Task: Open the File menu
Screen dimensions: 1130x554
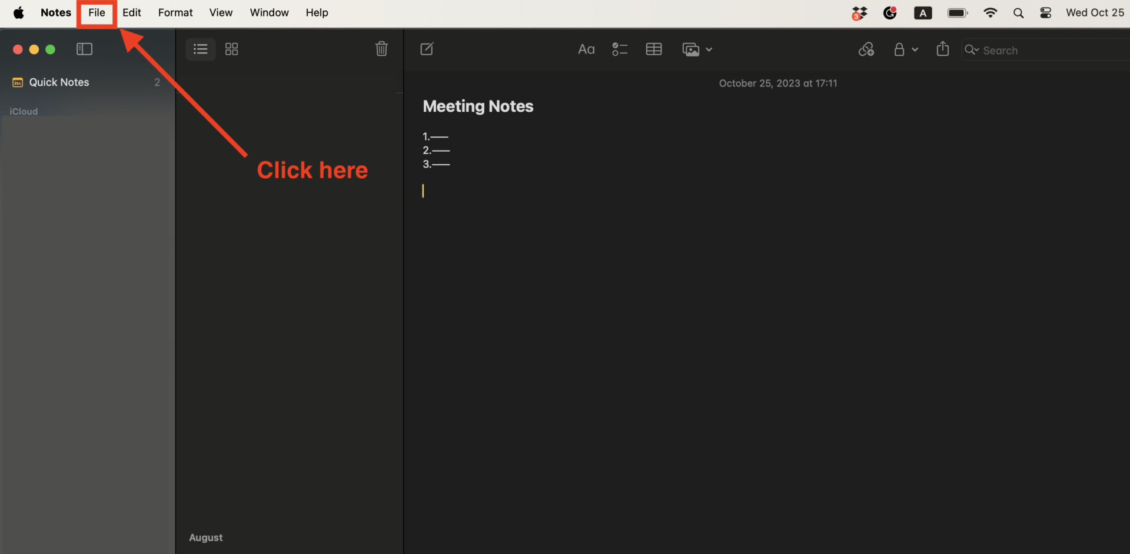Action: 96,12
